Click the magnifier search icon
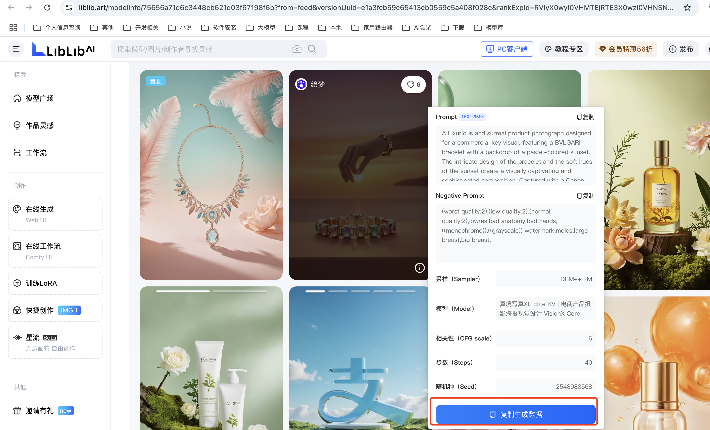 (x=312, y=49)
